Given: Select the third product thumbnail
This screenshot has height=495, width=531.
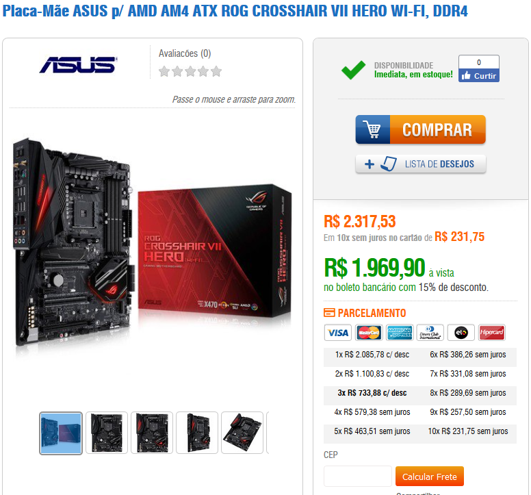Looking at the screenshot, I should click(x=152, y=433).
